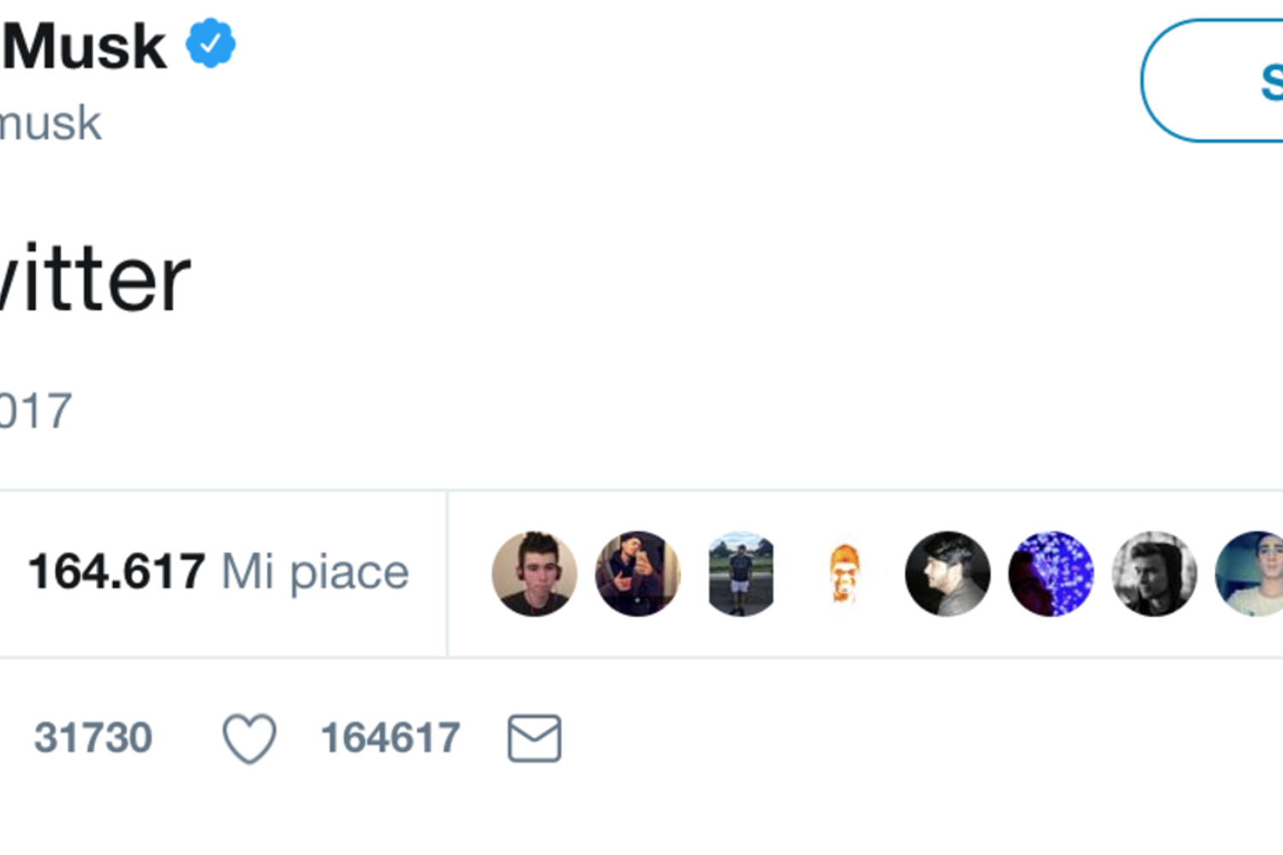
Task: Click the tweet text ending "itter"
Action: point(94,280)
